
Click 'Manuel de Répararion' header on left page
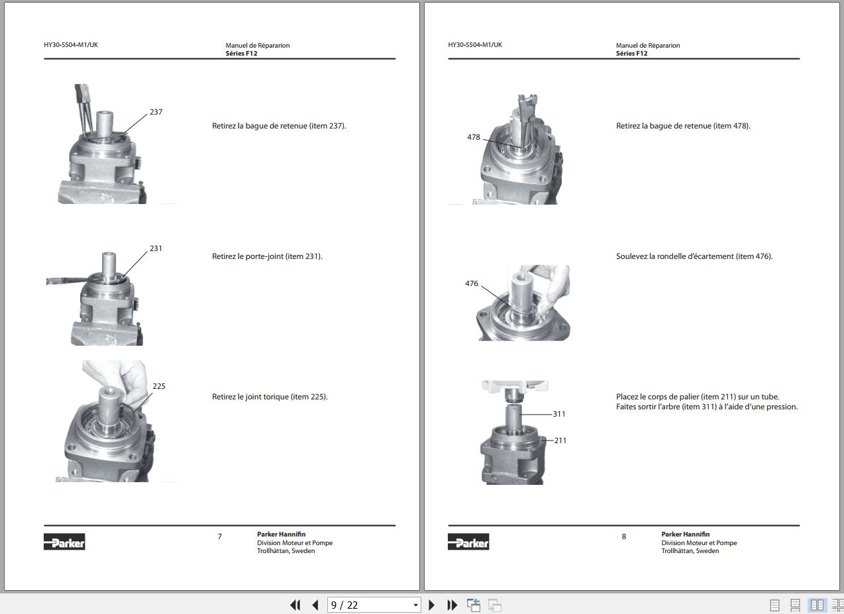coord(258,46)
